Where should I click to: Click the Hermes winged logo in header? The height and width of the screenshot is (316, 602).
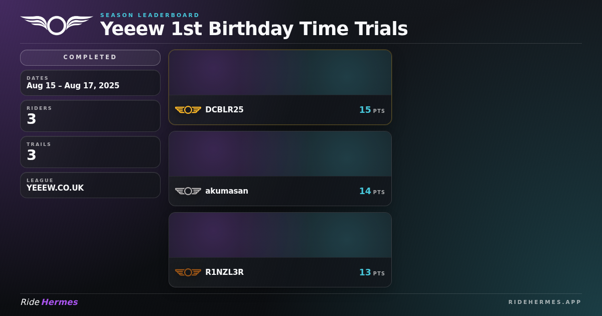tap(57, 25)
